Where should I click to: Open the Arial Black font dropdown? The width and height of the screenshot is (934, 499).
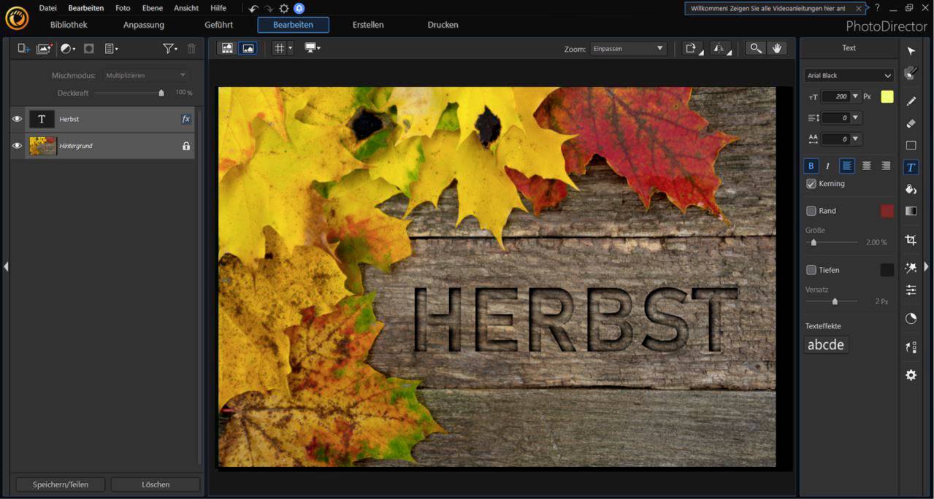click(x=848, y=75)
